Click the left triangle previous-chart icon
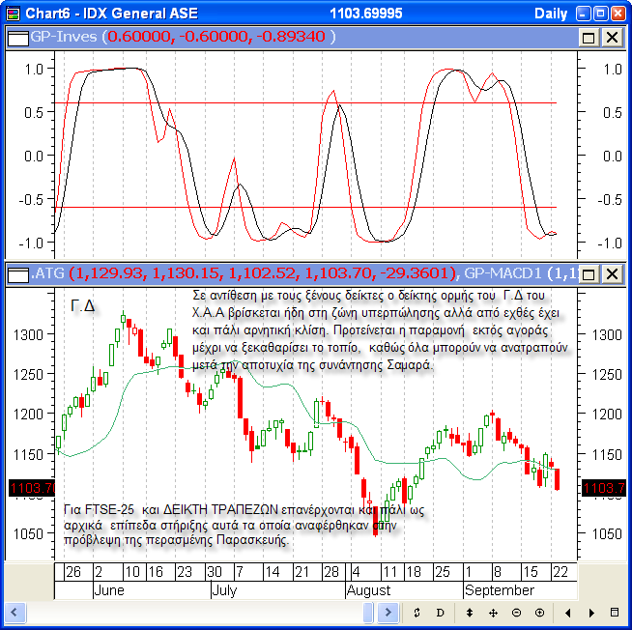The image size is (632, 630). [x=567, y=613]
